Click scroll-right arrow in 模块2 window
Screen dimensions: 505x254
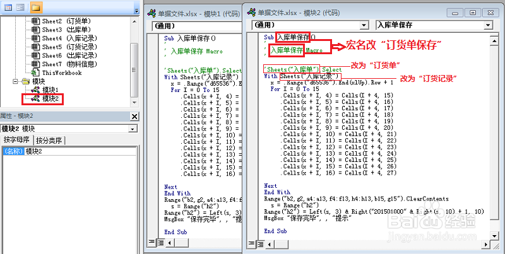tap(485, 245)
